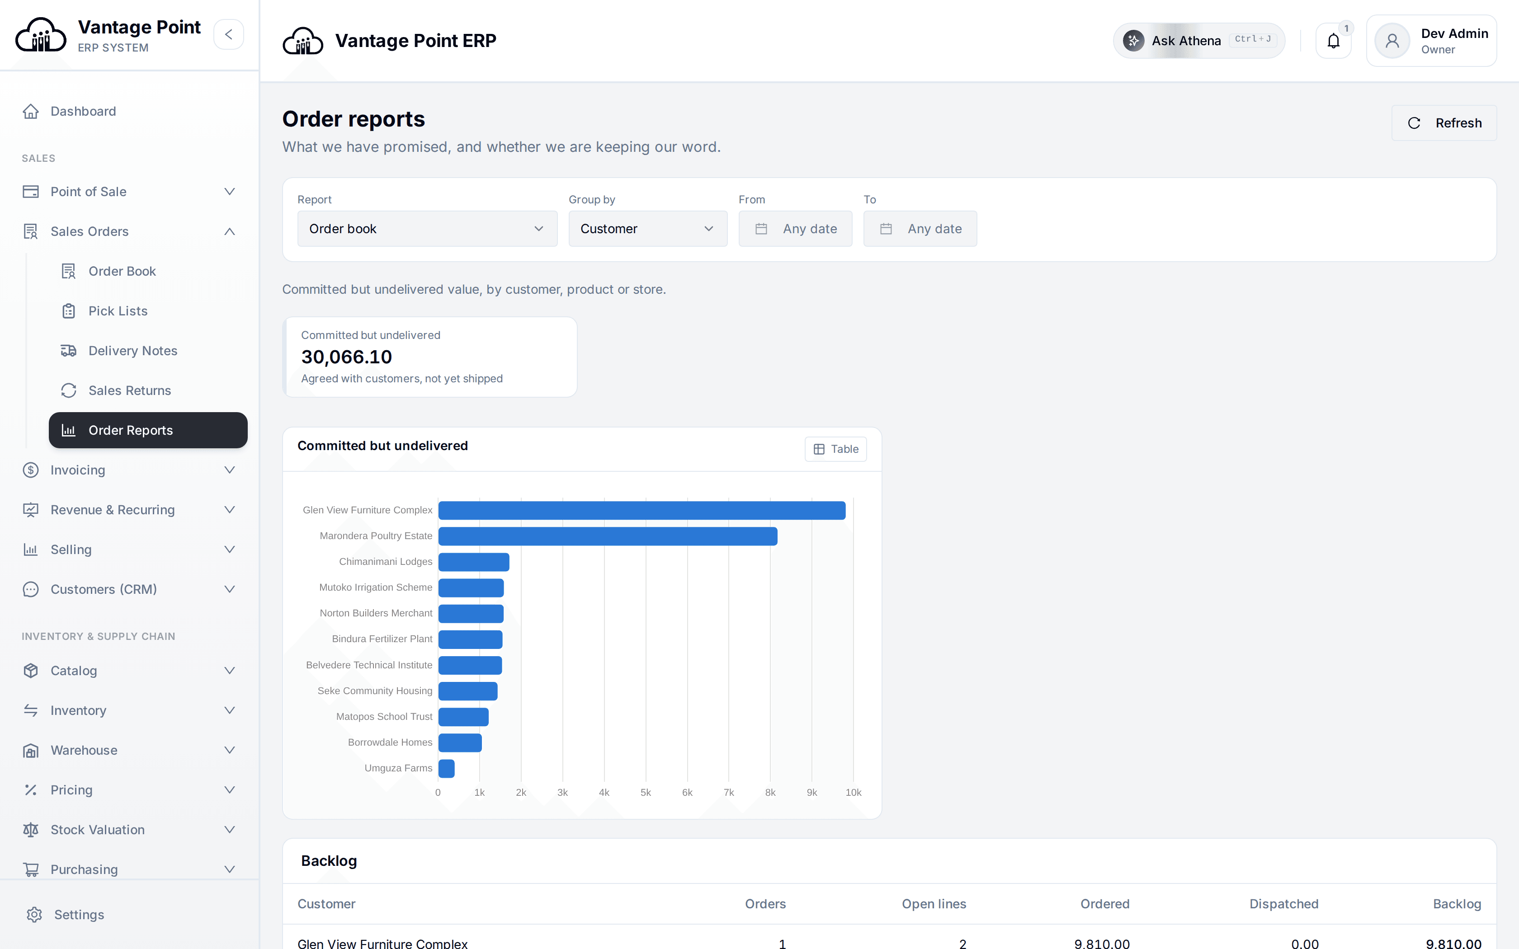The width and height of the screenshot is (1519, 949).
Task: Click the Vantage Point ERP header logo
Action: pyautogui.click(x=303, y=41)
